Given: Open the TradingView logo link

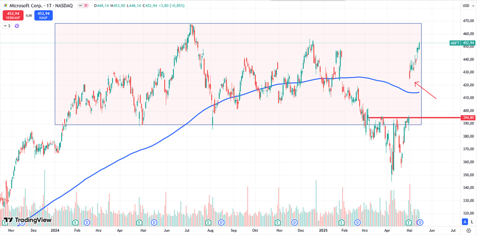Looking at the screenshot, I should [x=27, y=220].
